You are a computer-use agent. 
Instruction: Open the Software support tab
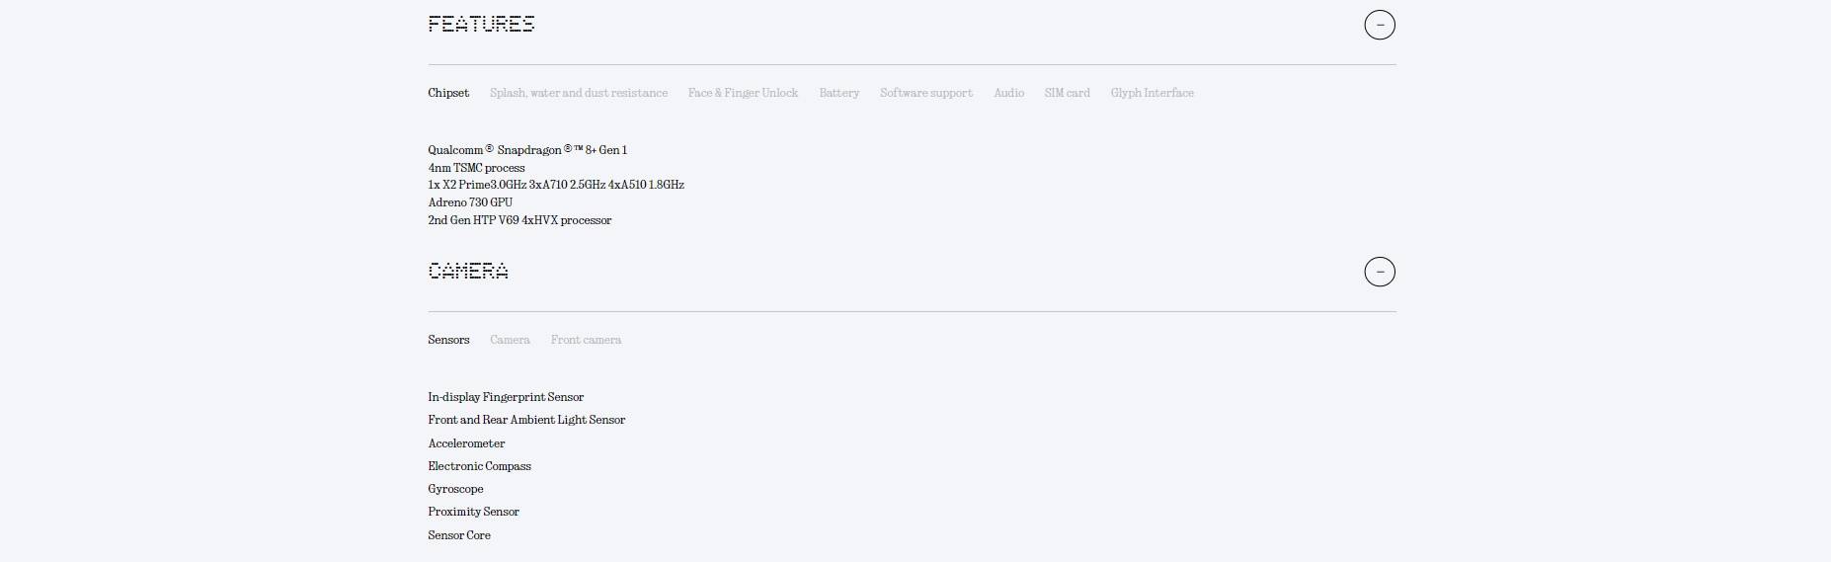[925, 93]
